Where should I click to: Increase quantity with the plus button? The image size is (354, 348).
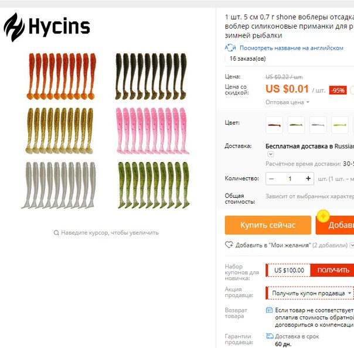point(308,179)
